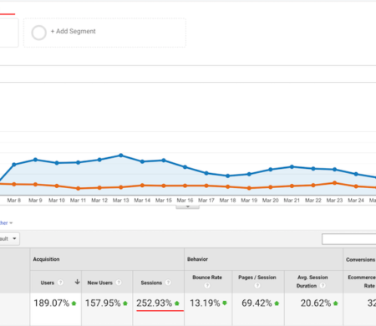Click the Pages / Session help icon

point(257,286)
